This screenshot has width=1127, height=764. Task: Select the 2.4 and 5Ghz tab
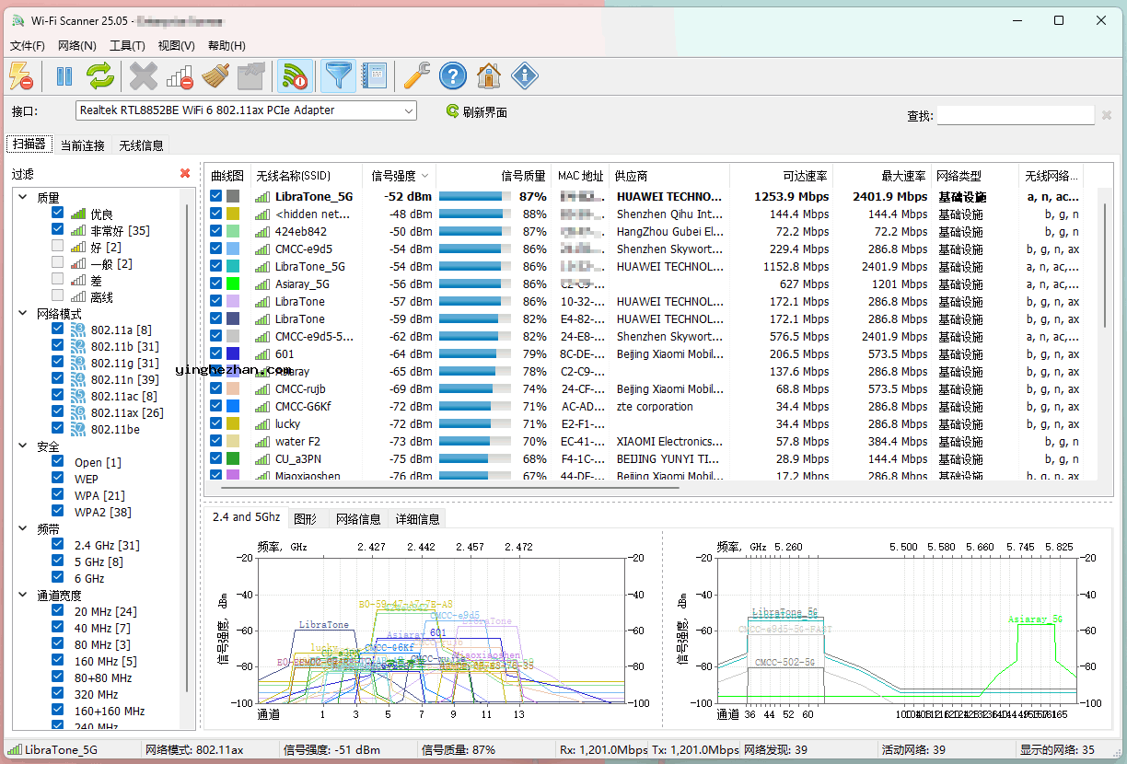pos(246,517)
